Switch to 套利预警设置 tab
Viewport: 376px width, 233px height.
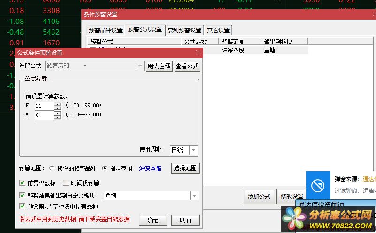pyautogui.click(x=184, y=30)
